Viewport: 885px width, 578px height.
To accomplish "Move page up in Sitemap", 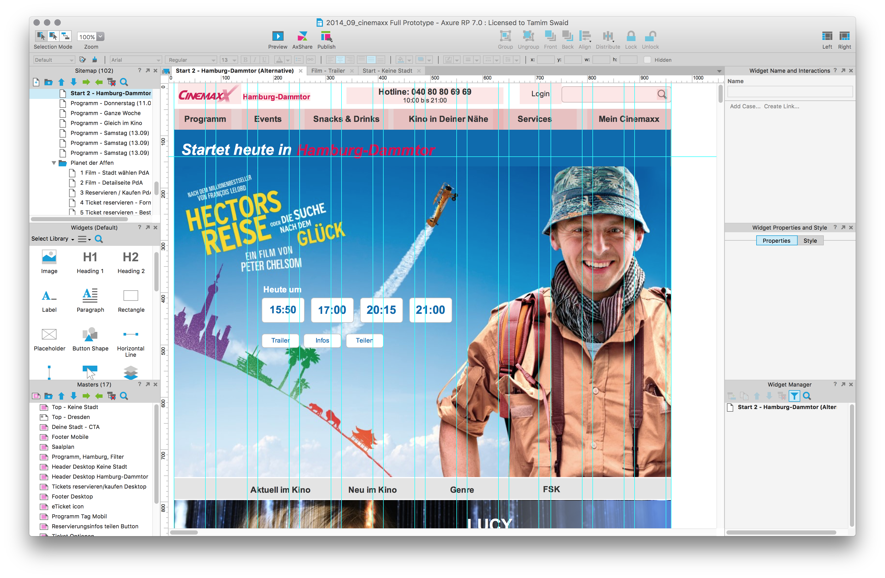I will tap(61, 82).
